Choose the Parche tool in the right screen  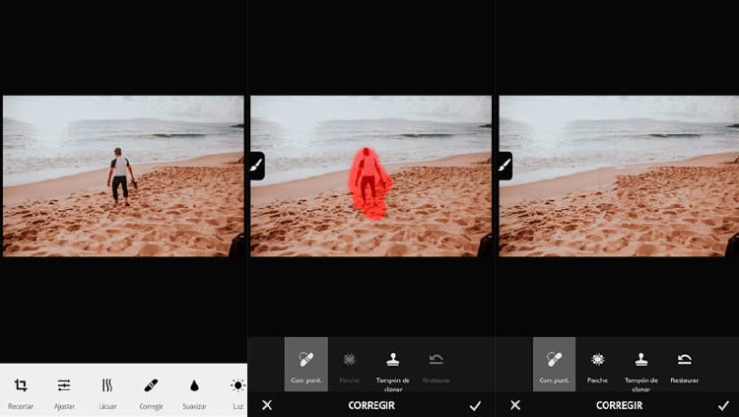point(597,363)
